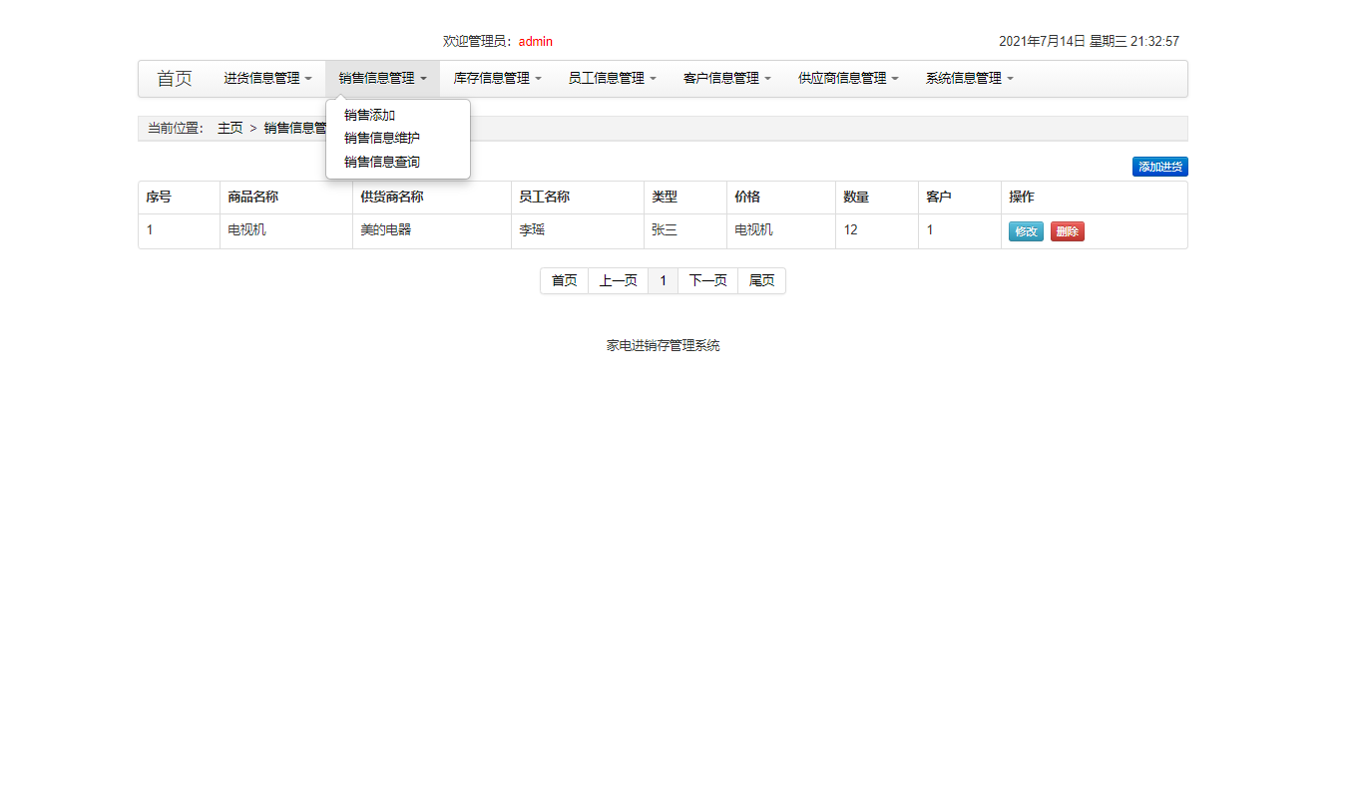Choose 销售信息维护 menu entry
The height and width of the screenshot is (809, 1353).
click(379, 138)
